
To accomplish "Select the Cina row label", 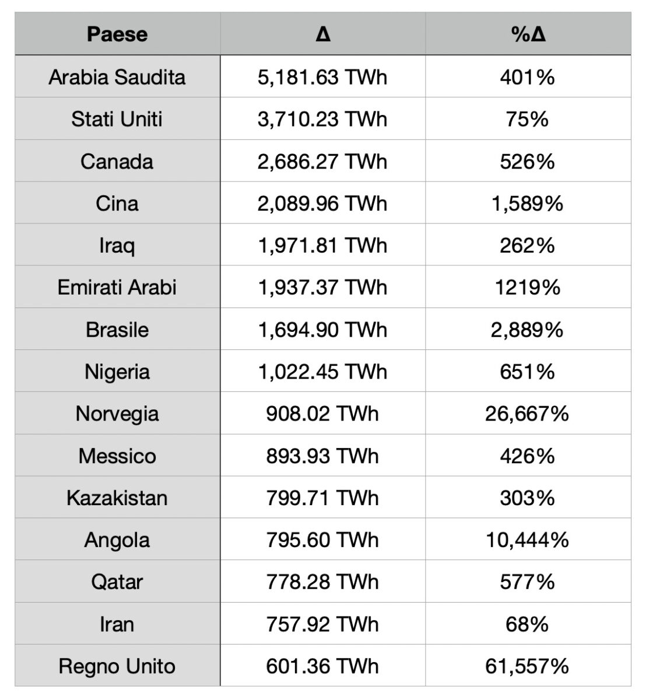I will [117, 203].
